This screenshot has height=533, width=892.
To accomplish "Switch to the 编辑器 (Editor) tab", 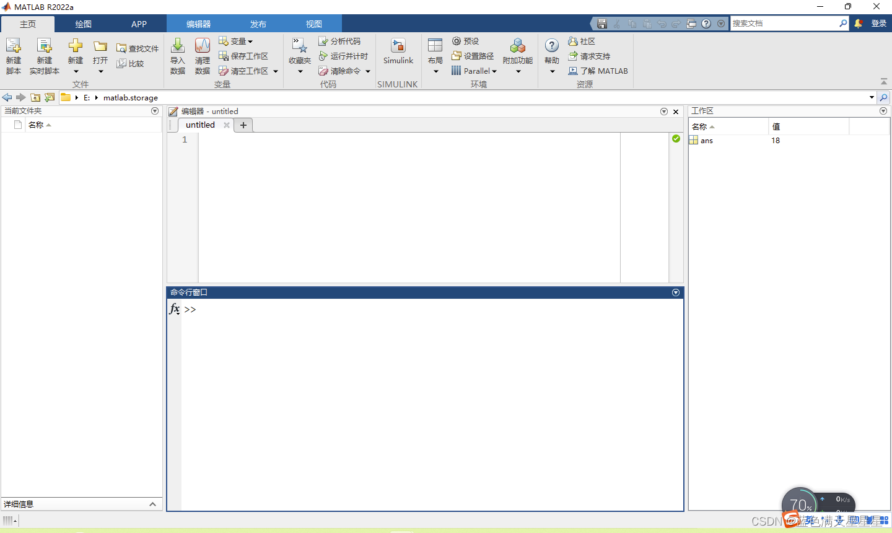I will coord(199,24).
